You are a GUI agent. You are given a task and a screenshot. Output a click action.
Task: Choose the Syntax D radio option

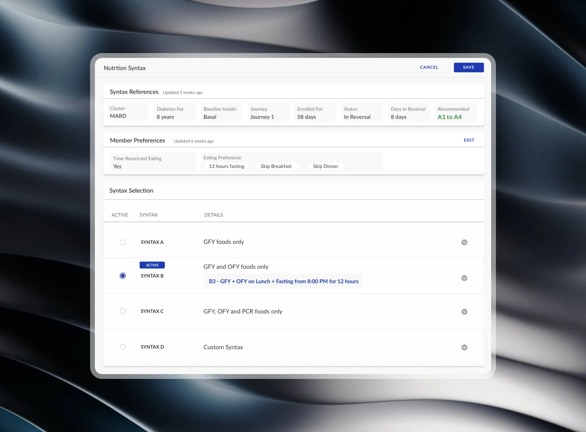point(123,347)
